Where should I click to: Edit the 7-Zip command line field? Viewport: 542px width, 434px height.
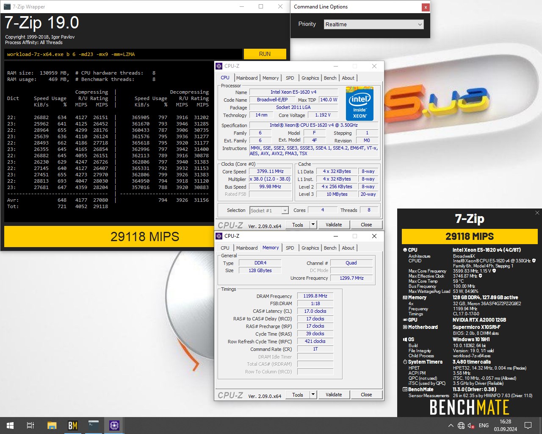click(123, 54)
